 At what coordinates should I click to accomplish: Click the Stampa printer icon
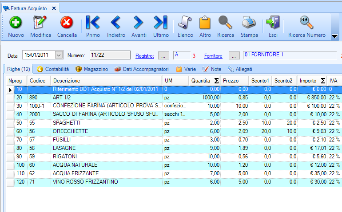[249, 23]
